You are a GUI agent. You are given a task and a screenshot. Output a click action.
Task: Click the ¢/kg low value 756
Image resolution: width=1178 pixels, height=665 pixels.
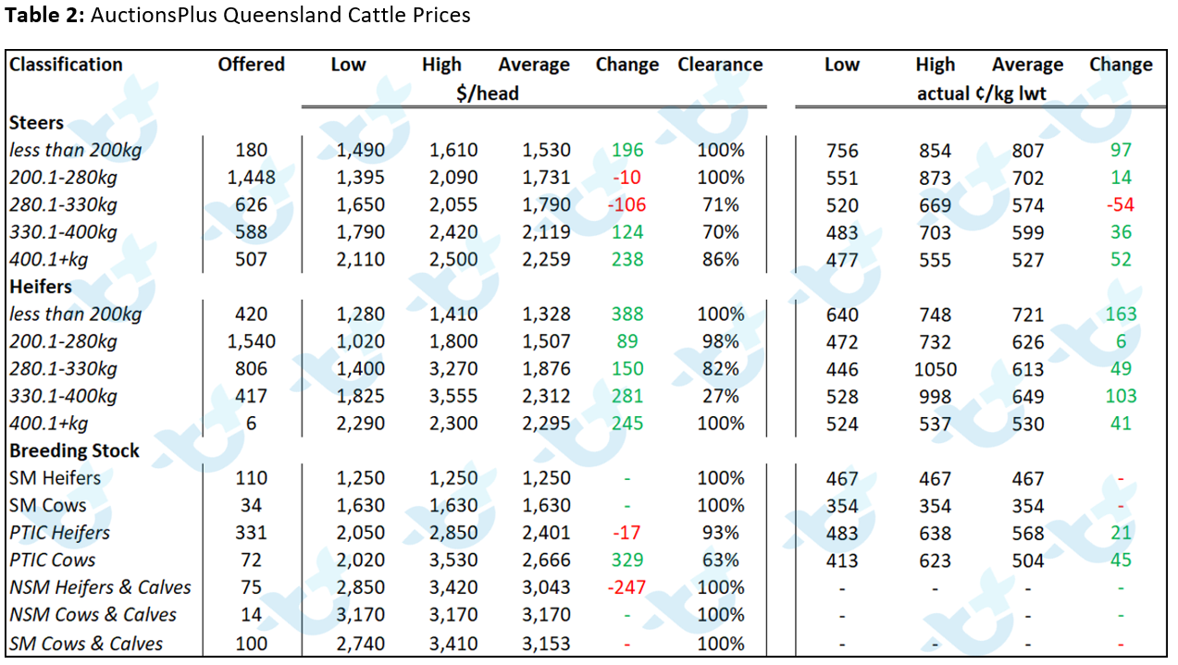click(x=842, y=151)
